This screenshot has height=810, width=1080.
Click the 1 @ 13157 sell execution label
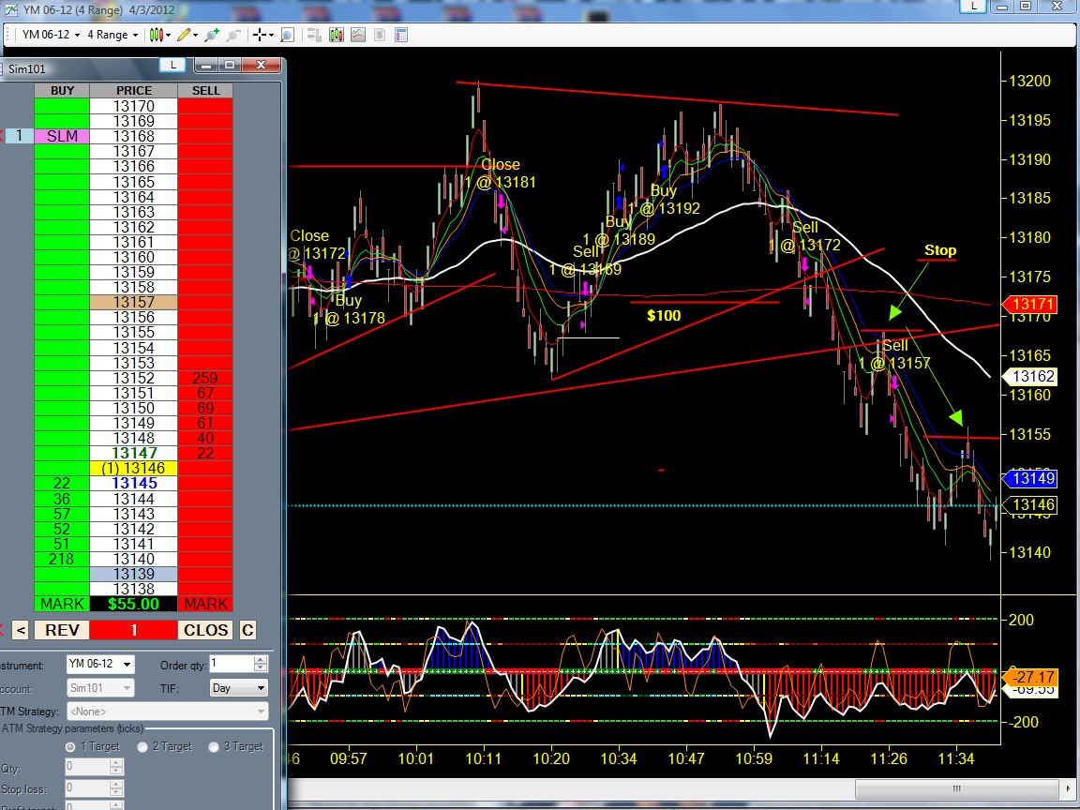tap(894, 363)
